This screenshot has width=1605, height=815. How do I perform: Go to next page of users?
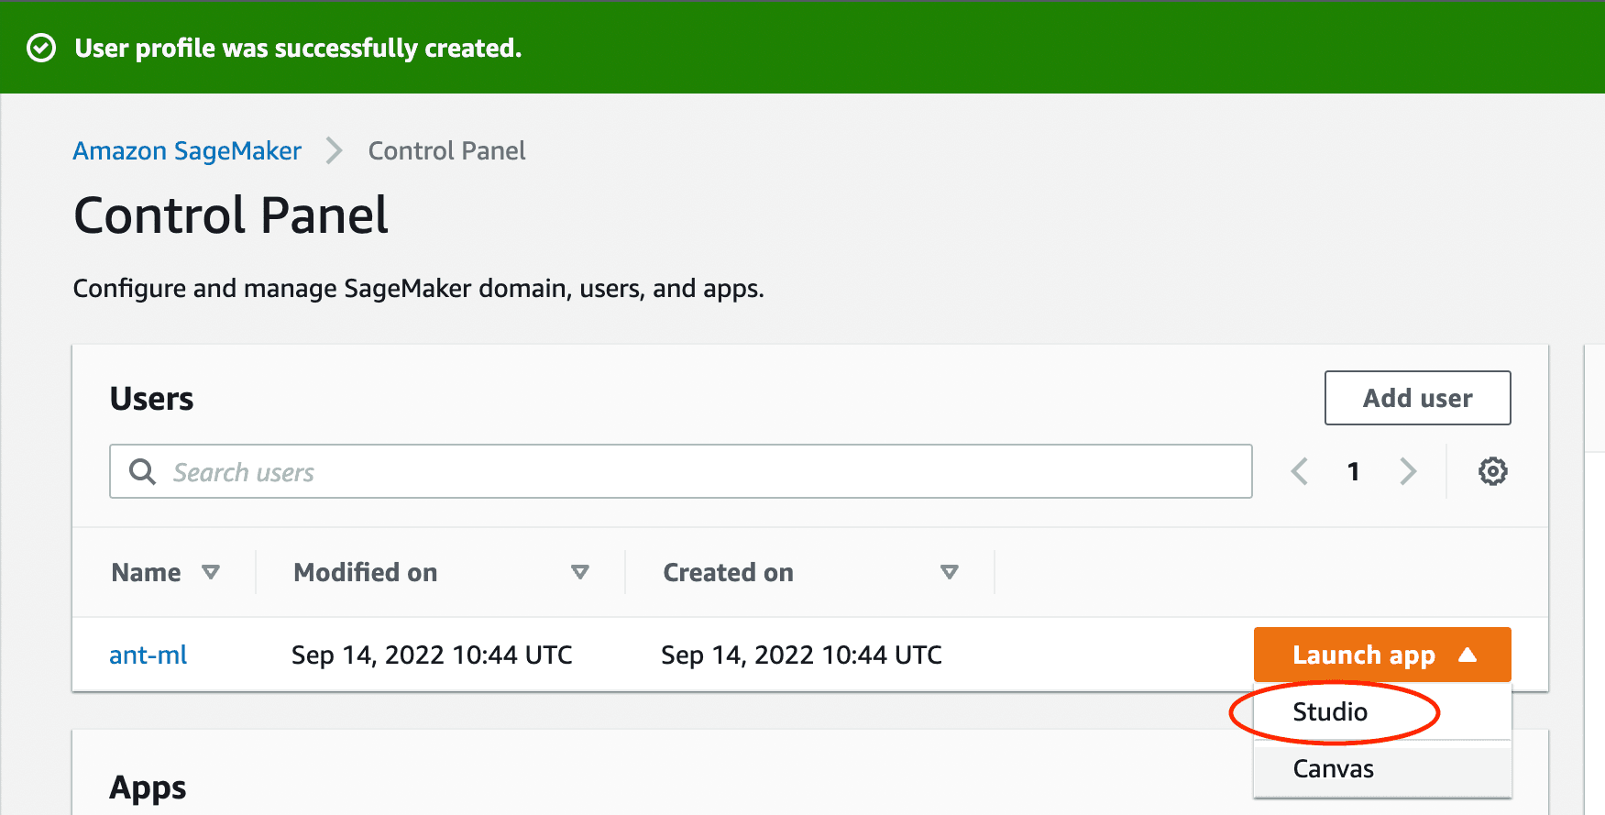(1408, 471)
